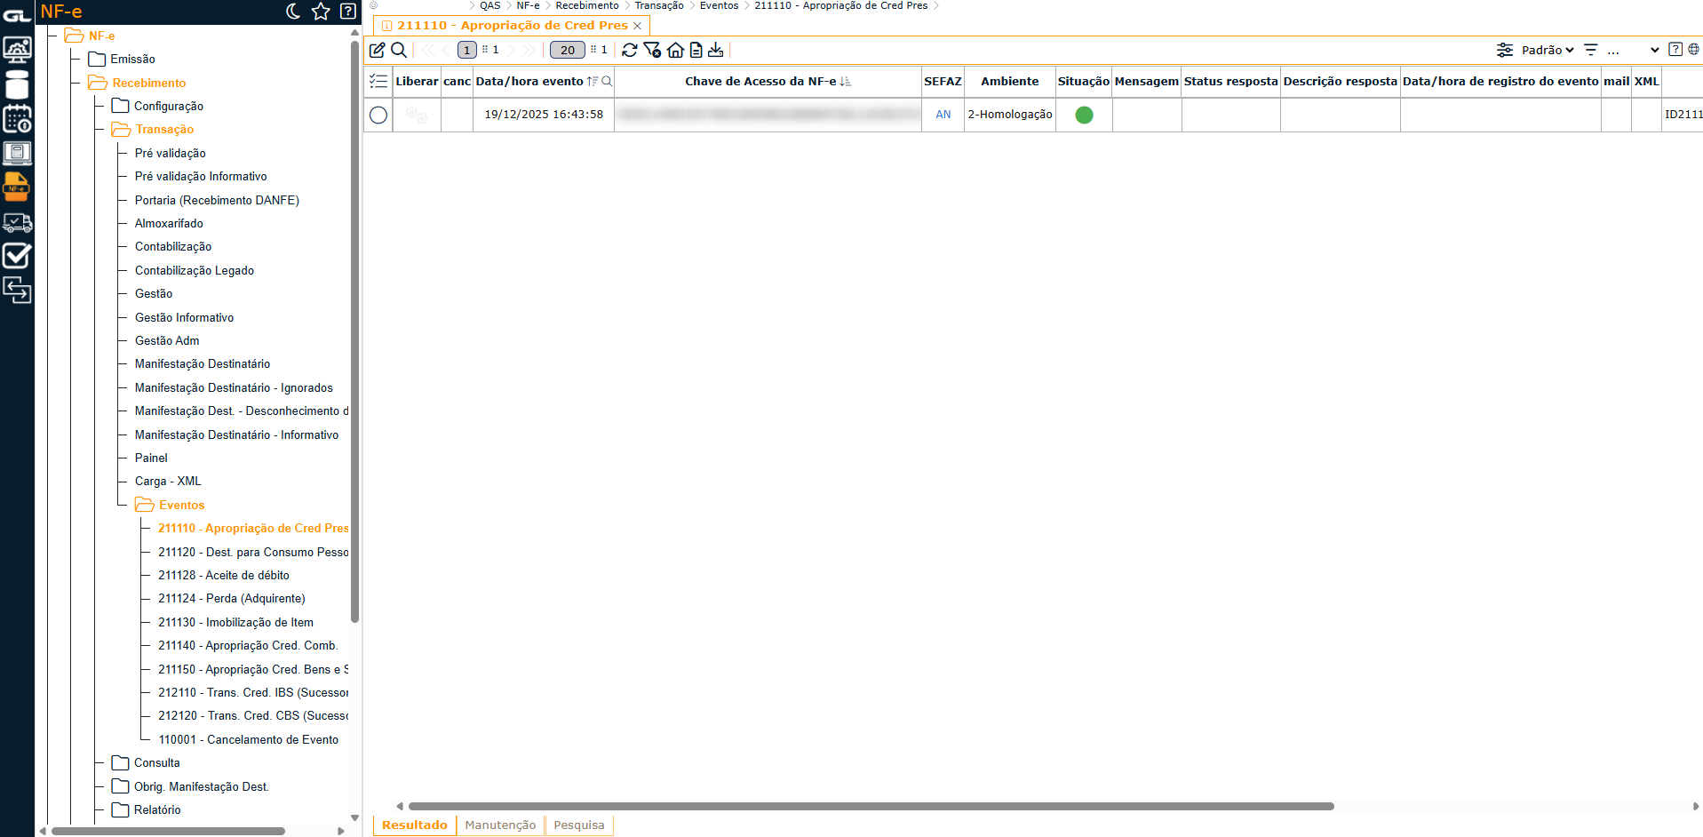Select the radio button on first row
Screen dimensions: 1703x837
pos(378,115)
